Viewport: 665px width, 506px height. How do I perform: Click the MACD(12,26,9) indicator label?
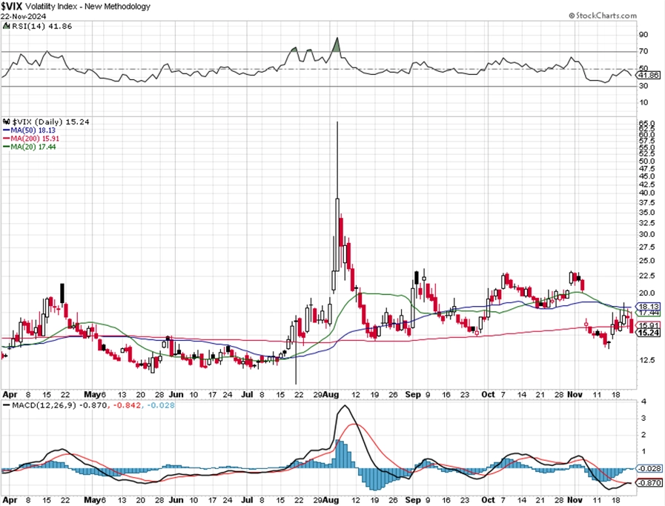[x=44, y=405]
